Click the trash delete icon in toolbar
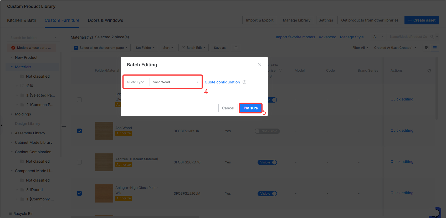Screen dimensions: 446x218 coord(236,48)
